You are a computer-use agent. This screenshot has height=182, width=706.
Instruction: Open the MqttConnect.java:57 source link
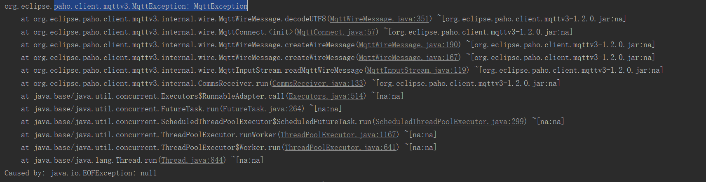(x=336, y=32)
